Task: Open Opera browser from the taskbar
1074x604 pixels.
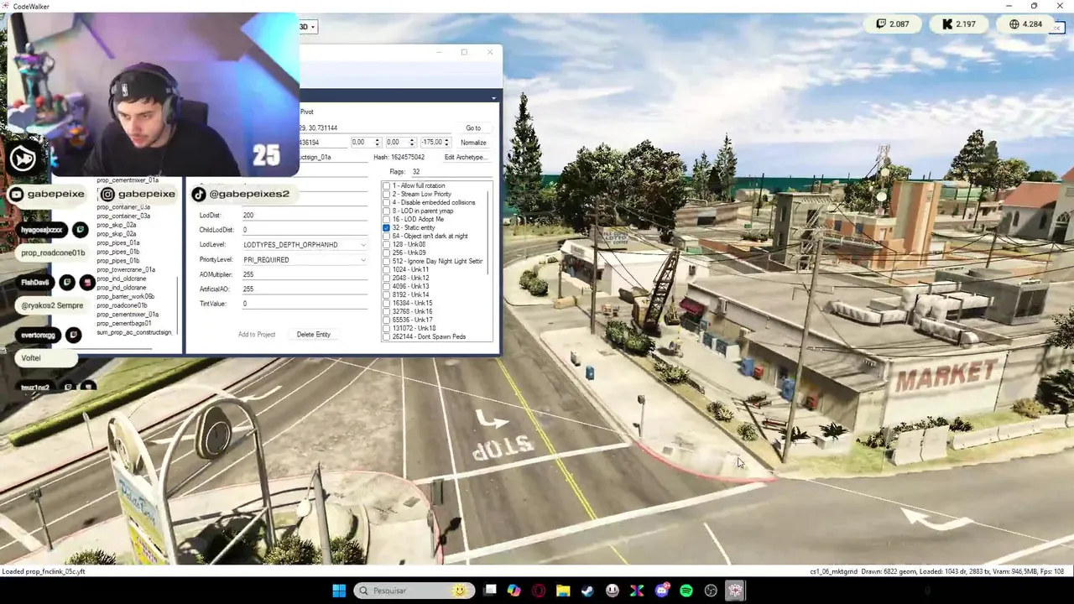Action: pyautogui.click(x=539, y=591)
